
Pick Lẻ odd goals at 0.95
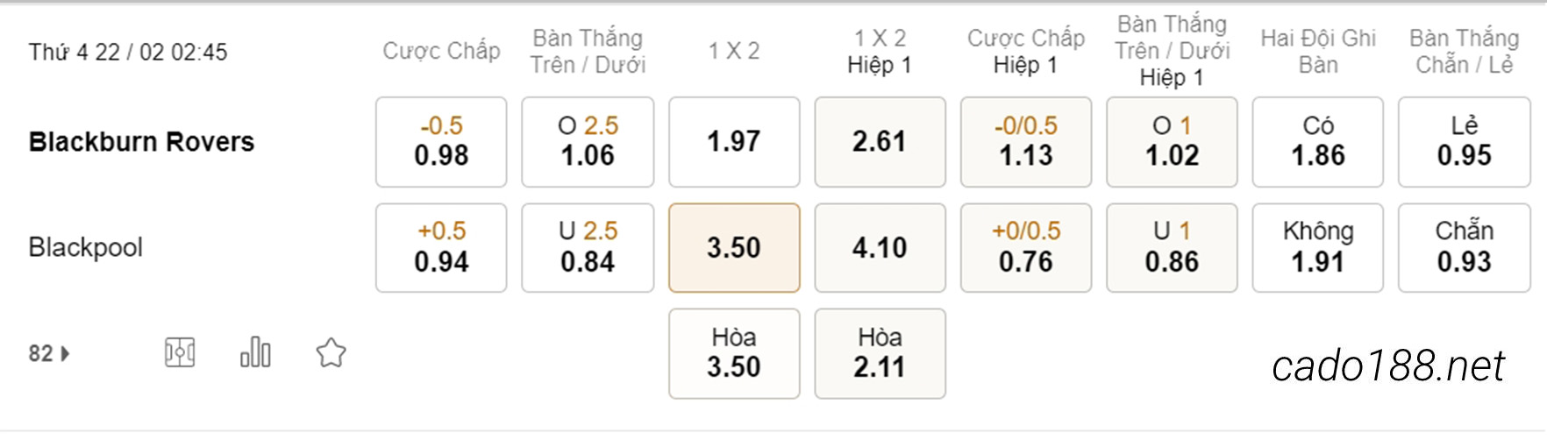click(1465, 142)
